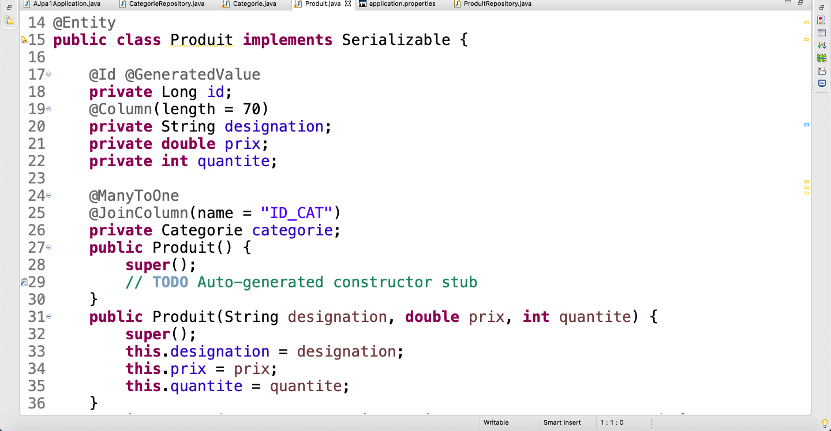Click line number 36 in the gutter
831x431 pixels.
click(x=36, y=403)
